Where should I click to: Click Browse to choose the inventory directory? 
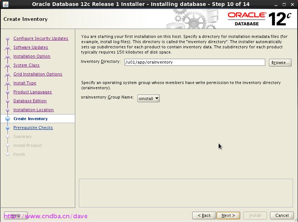coord(280,62)
